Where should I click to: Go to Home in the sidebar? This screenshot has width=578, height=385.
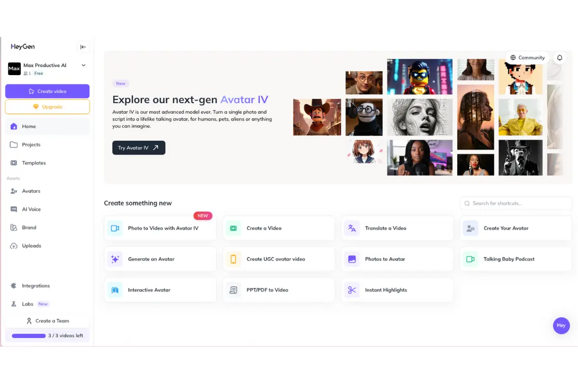(47, 126)
